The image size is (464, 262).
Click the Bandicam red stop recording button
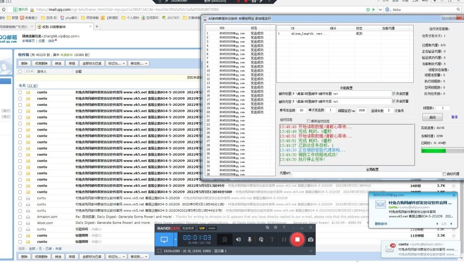pyautogui.click(x=297, y=239)
